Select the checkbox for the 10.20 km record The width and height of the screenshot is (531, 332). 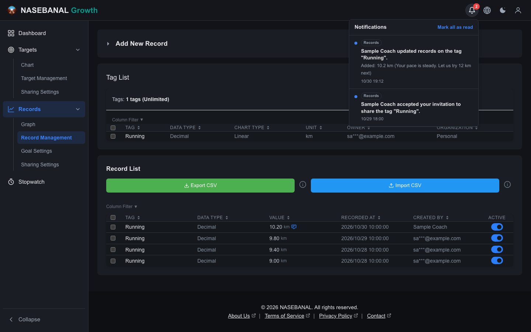[113, 227]
